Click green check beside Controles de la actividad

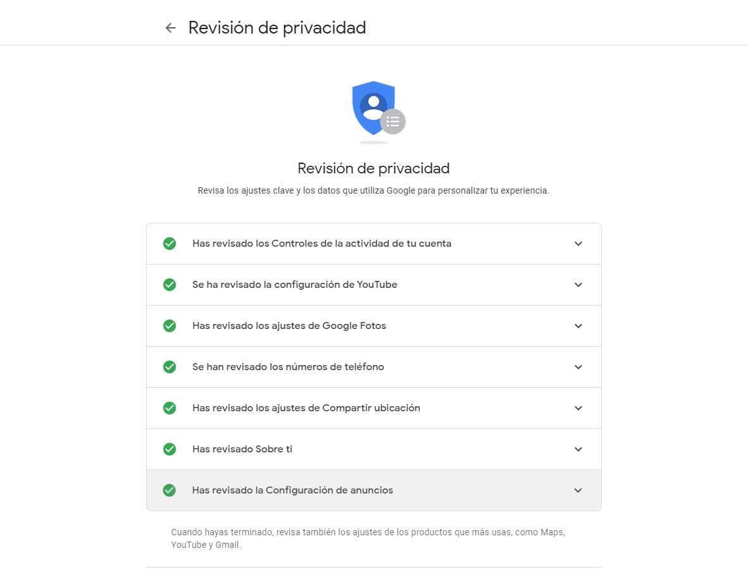tap(170, 244)
